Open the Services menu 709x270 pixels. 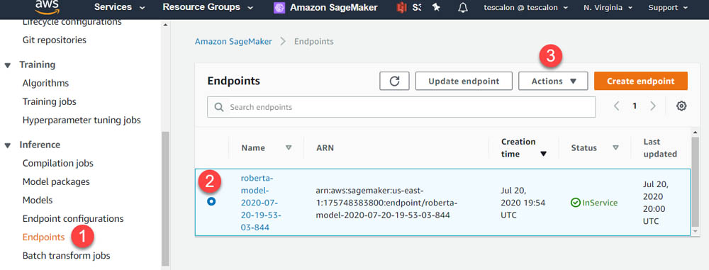120,7
